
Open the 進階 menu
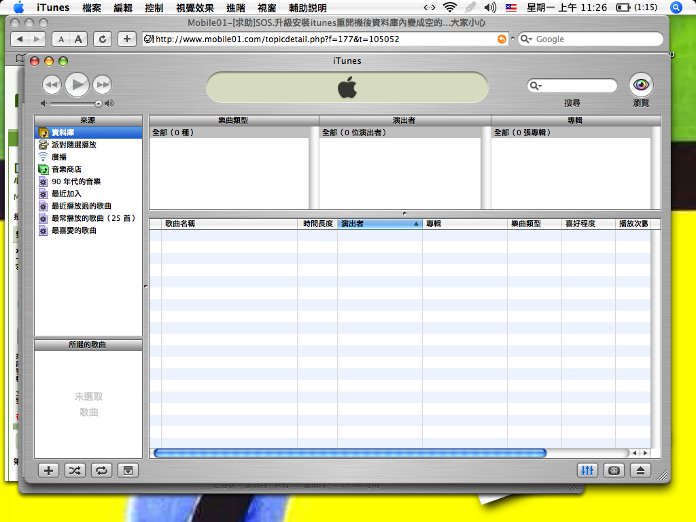tap(236, 7)
